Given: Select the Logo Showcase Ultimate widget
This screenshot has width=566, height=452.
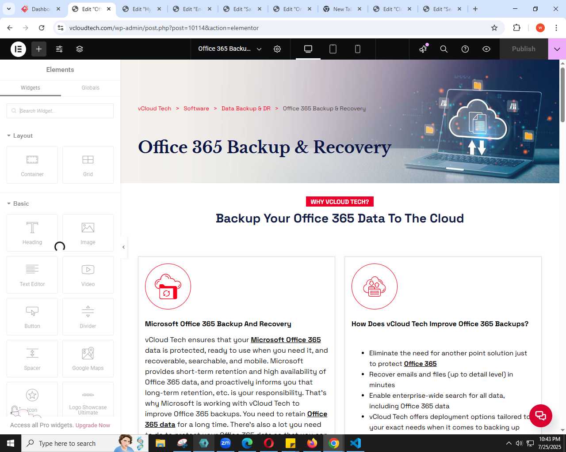Looking at the screenshot, I should coord(88,399).
